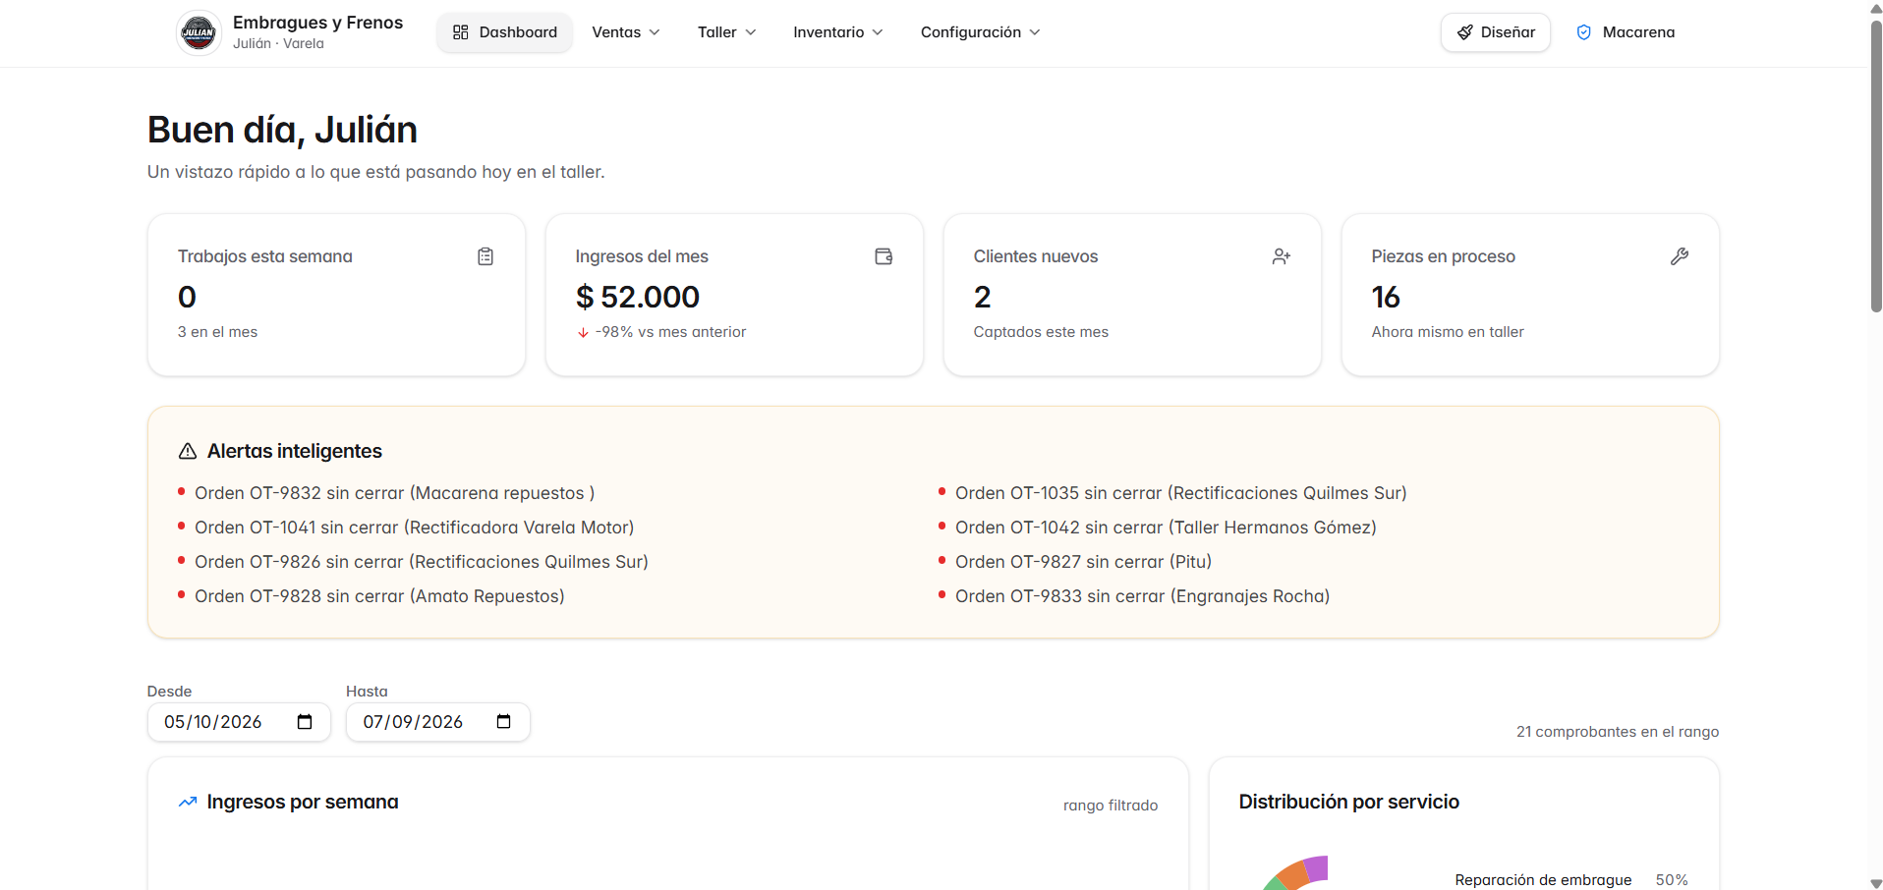The image size is (1883, 890).
Task: Open the Inventario dropdown menu
Action: pyautogui.click(x=838, y=32)
